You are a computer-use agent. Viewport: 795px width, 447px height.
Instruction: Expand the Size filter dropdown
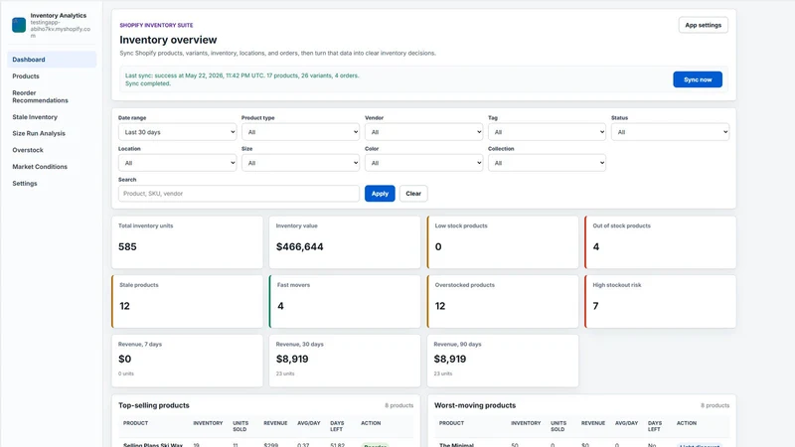tap(301, 163)
